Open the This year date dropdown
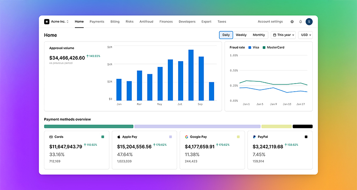This screenshot has width=357, height=190. tap(283, 35)
